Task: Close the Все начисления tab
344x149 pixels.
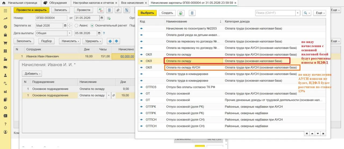Action: [146, 3]
